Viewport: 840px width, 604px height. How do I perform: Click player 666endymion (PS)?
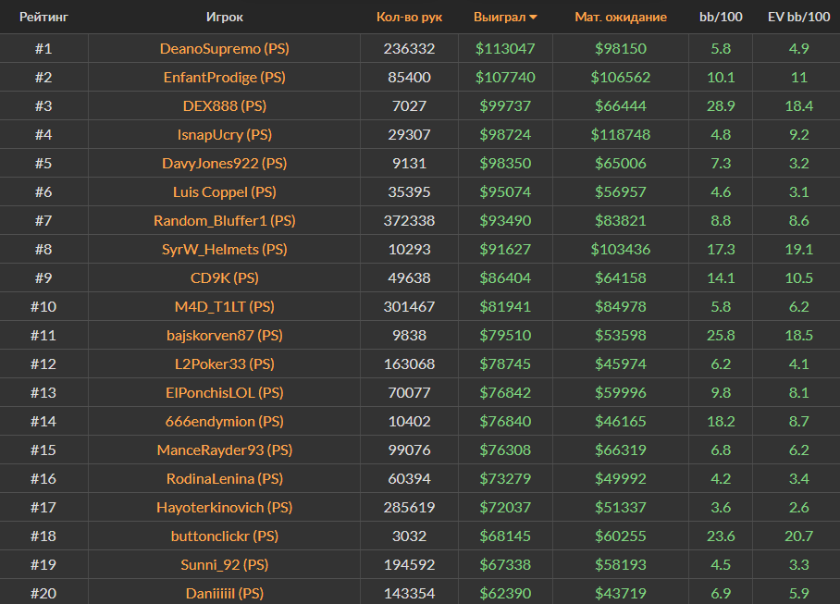[224, 421]
